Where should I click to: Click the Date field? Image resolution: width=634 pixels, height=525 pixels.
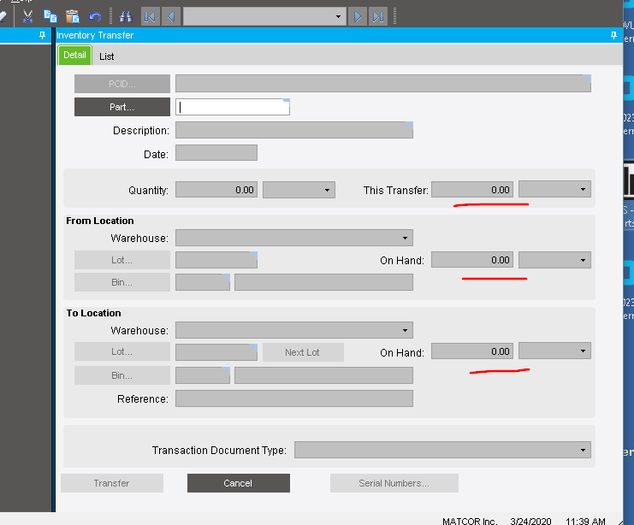[216, 153]
